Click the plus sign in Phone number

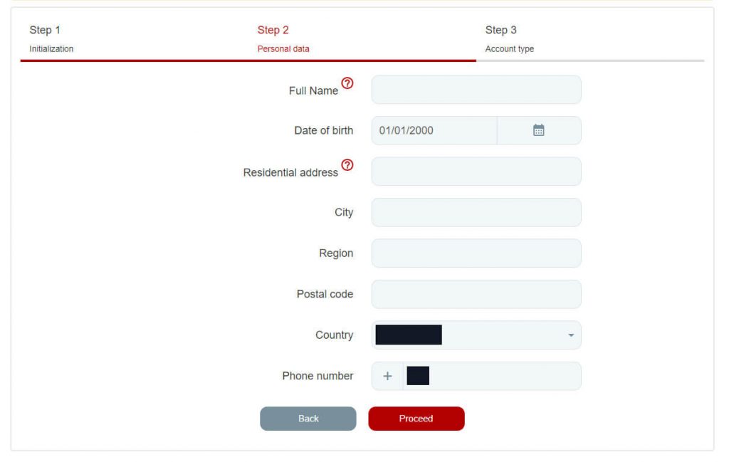click(387, 377)
